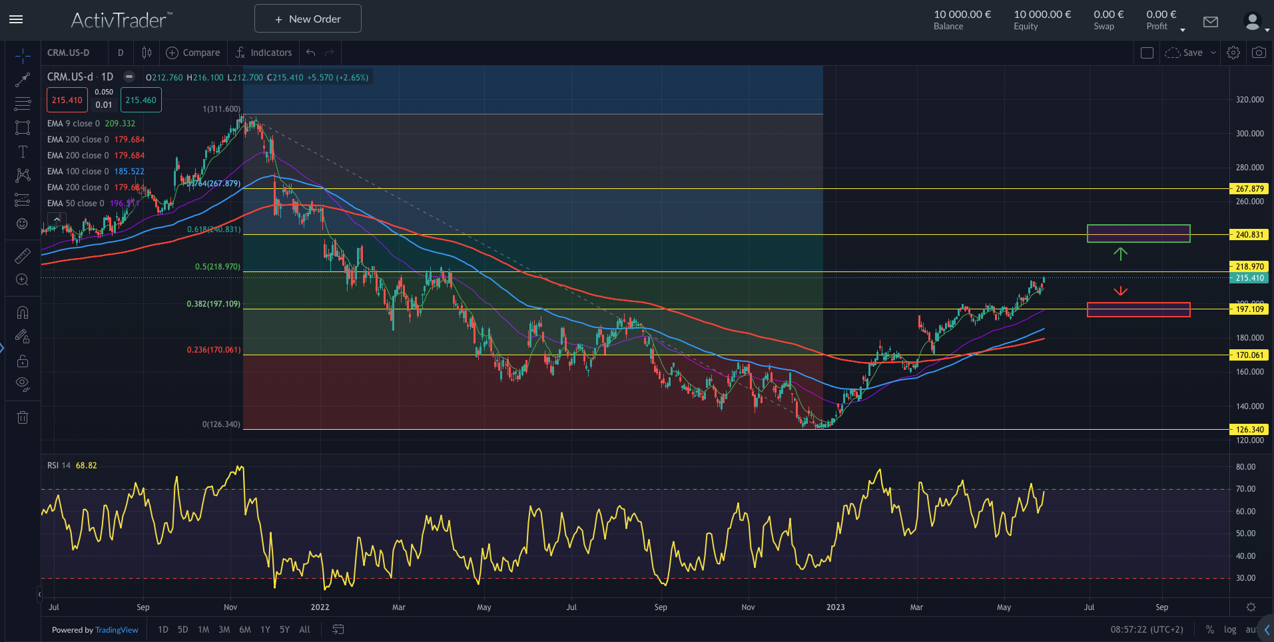Toggle logarithmic scale with log button
The width and height of the screenshot is (1274, 642).
pos(1230,629)
